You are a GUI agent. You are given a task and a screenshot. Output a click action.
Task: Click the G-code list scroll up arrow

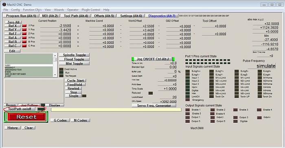click(55, 55)
